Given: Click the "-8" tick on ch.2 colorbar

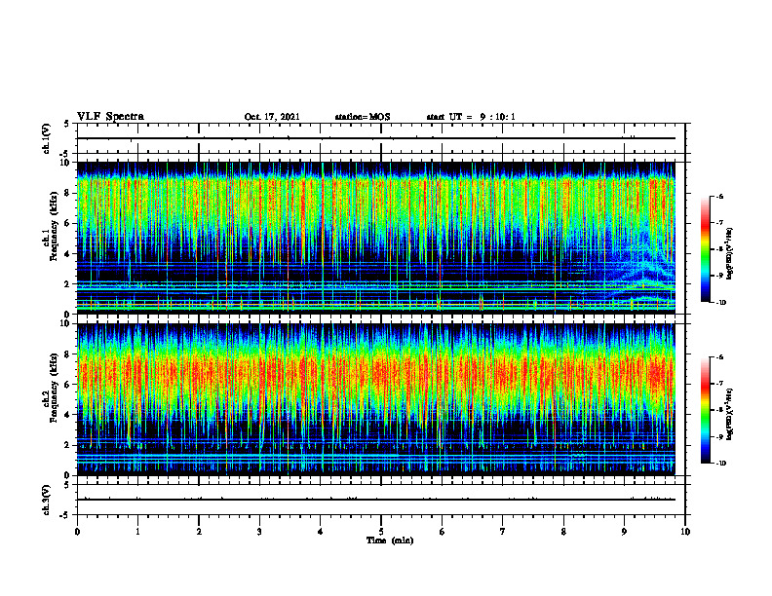Looking at the screenshot, I should [719, 410].
